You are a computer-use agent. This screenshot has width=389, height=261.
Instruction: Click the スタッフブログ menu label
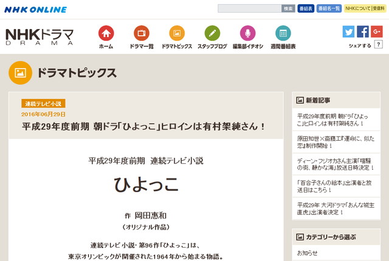[x=212, y=46]
